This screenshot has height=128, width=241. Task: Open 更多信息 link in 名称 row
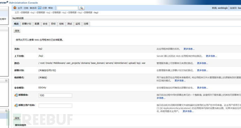pos(189,49)
